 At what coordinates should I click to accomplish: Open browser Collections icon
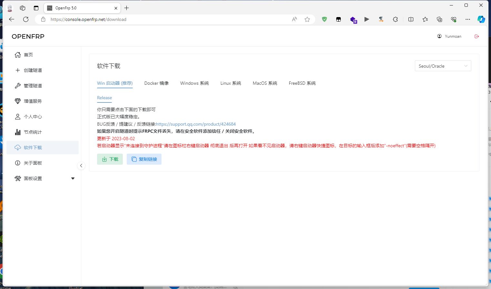click(x=439, y=19)
